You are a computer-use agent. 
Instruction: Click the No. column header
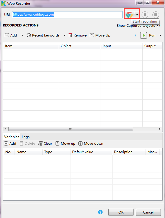coord(9,152)
